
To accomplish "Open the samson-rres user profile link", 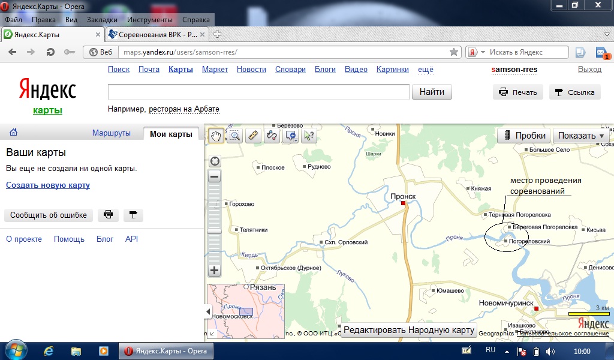I will (514, 70).
